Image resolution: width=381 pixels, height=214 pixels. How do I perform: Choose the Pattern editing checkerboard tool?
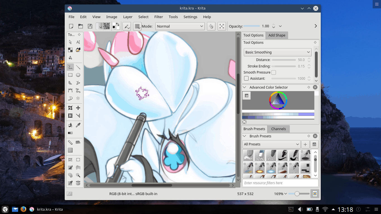point(70,50)
